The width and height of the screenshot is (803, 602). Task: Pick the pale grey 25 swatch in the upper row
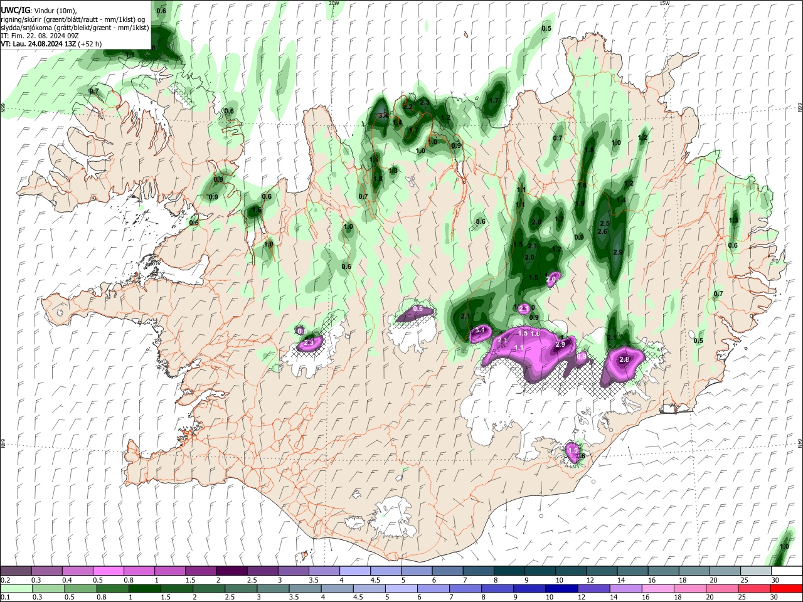[757, 571]
